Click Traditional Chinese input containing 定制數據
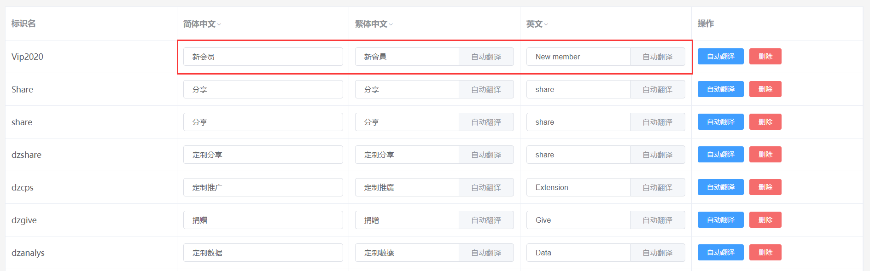 [407, 253]
